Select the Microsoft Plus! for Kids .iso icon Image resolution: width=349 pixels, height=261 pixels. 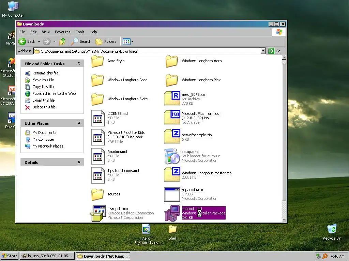pyautogui.click(x=172, y=117)
